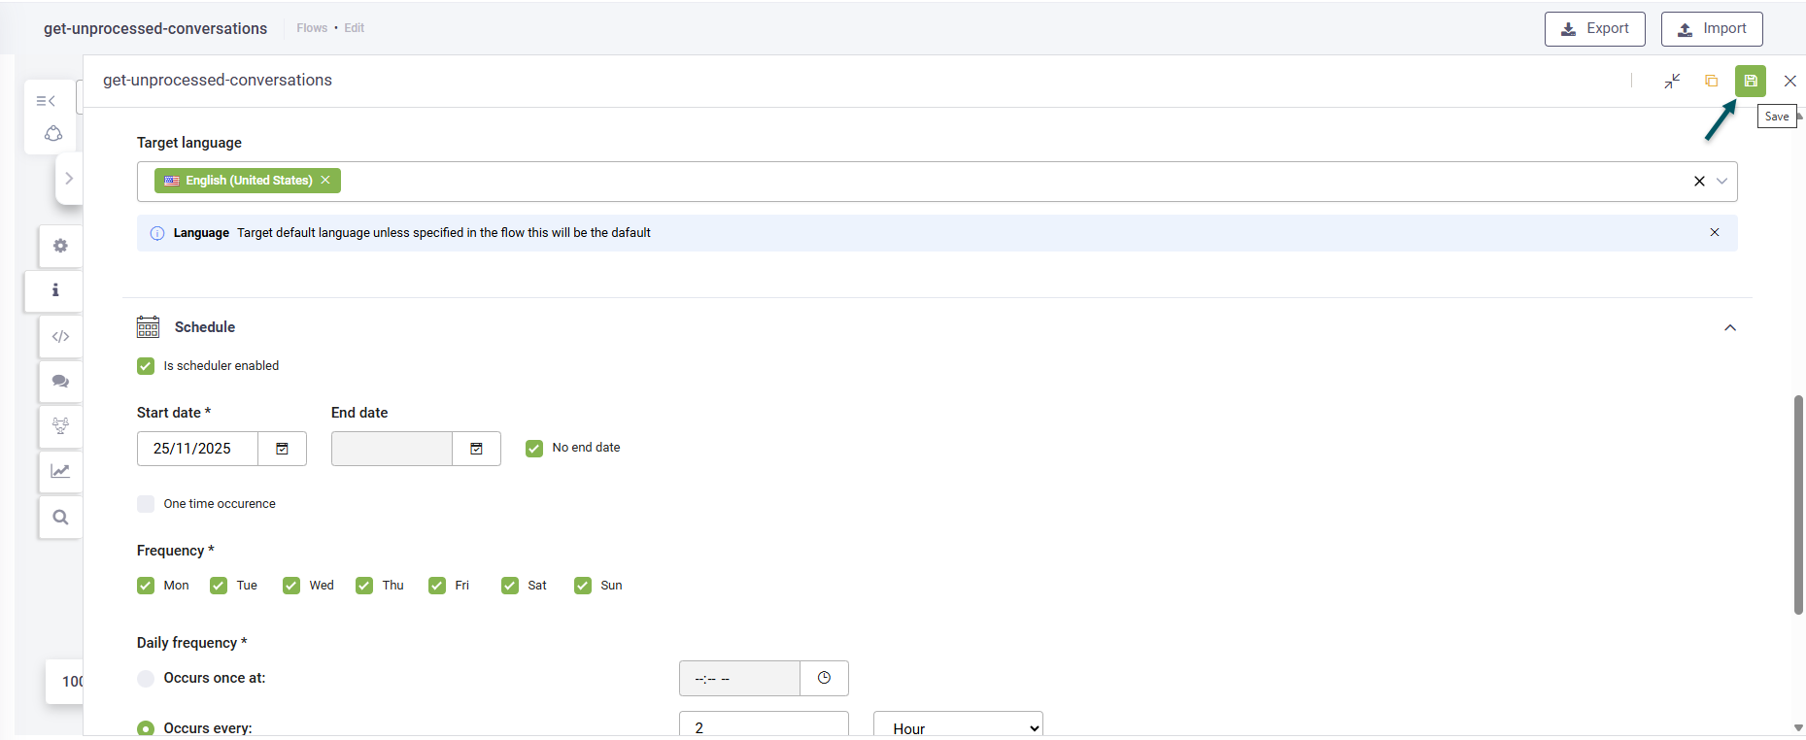The height and width of the screenshot is (740, 1806).
Task: Open the flow diagram sidebar tab
Action: pos(60,426)
